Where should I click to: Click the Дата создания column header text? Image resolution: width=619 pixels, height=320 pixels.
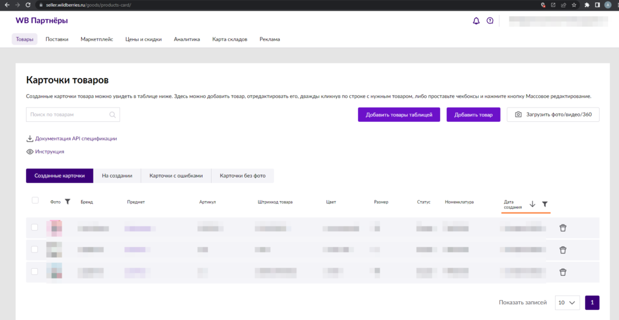(513, 203)
